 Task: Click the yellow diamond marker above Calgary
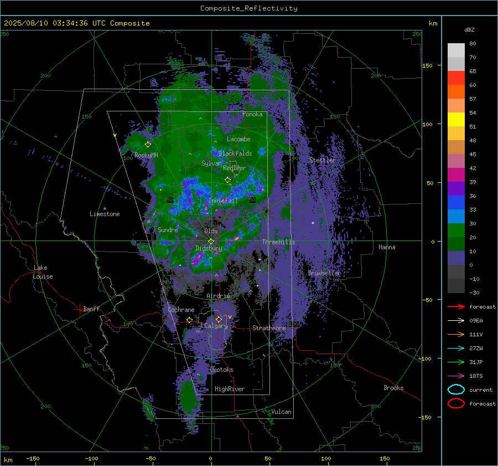pyautogui.click(x=219, y=319)
